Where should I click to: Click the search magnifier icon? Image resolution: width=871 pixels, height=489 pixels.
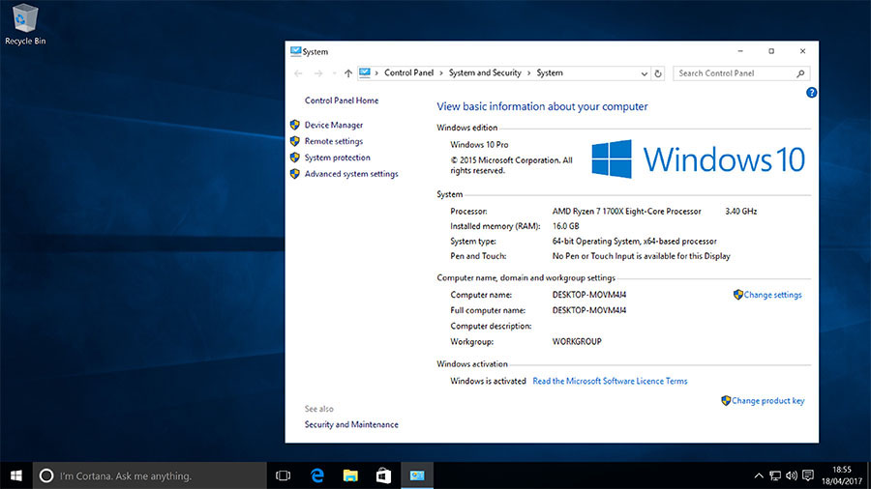point(800,73)
